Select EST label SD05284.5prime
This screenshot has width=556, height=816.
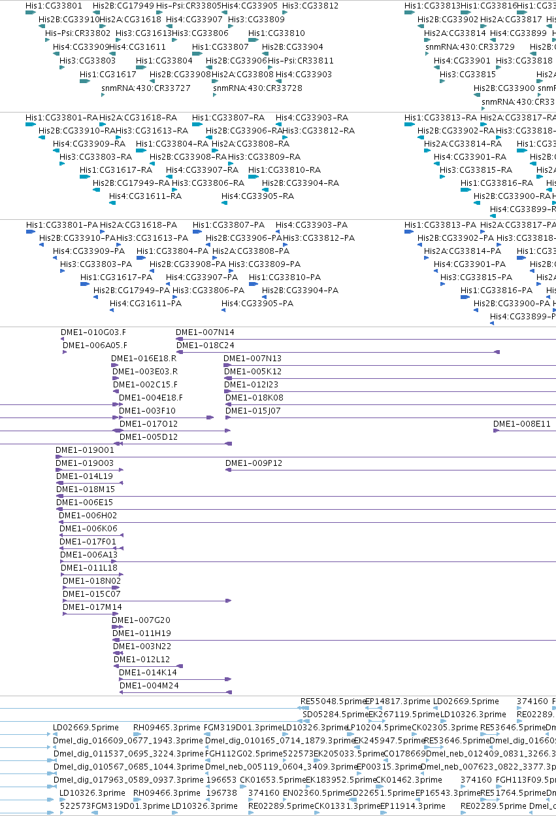[x=335, y=715]
